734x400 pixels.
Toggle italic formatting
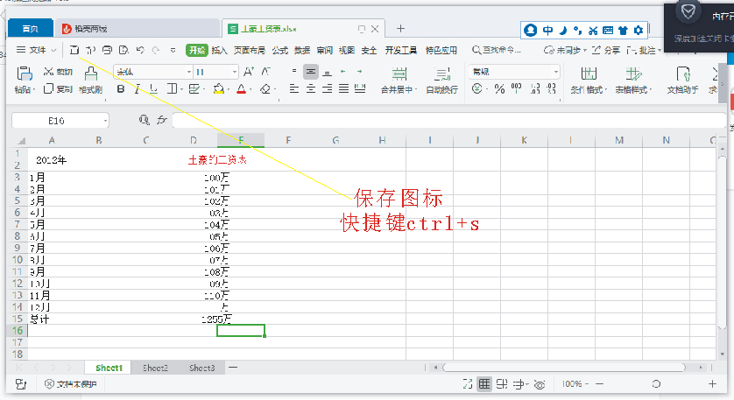pyautogui.click(x=137, y=88)
